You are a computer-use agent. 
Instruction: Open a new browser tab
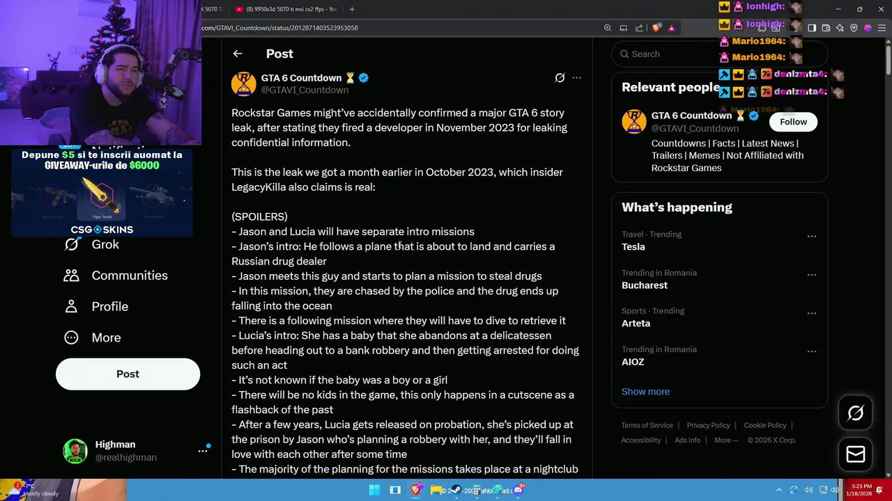click(352, 9)
